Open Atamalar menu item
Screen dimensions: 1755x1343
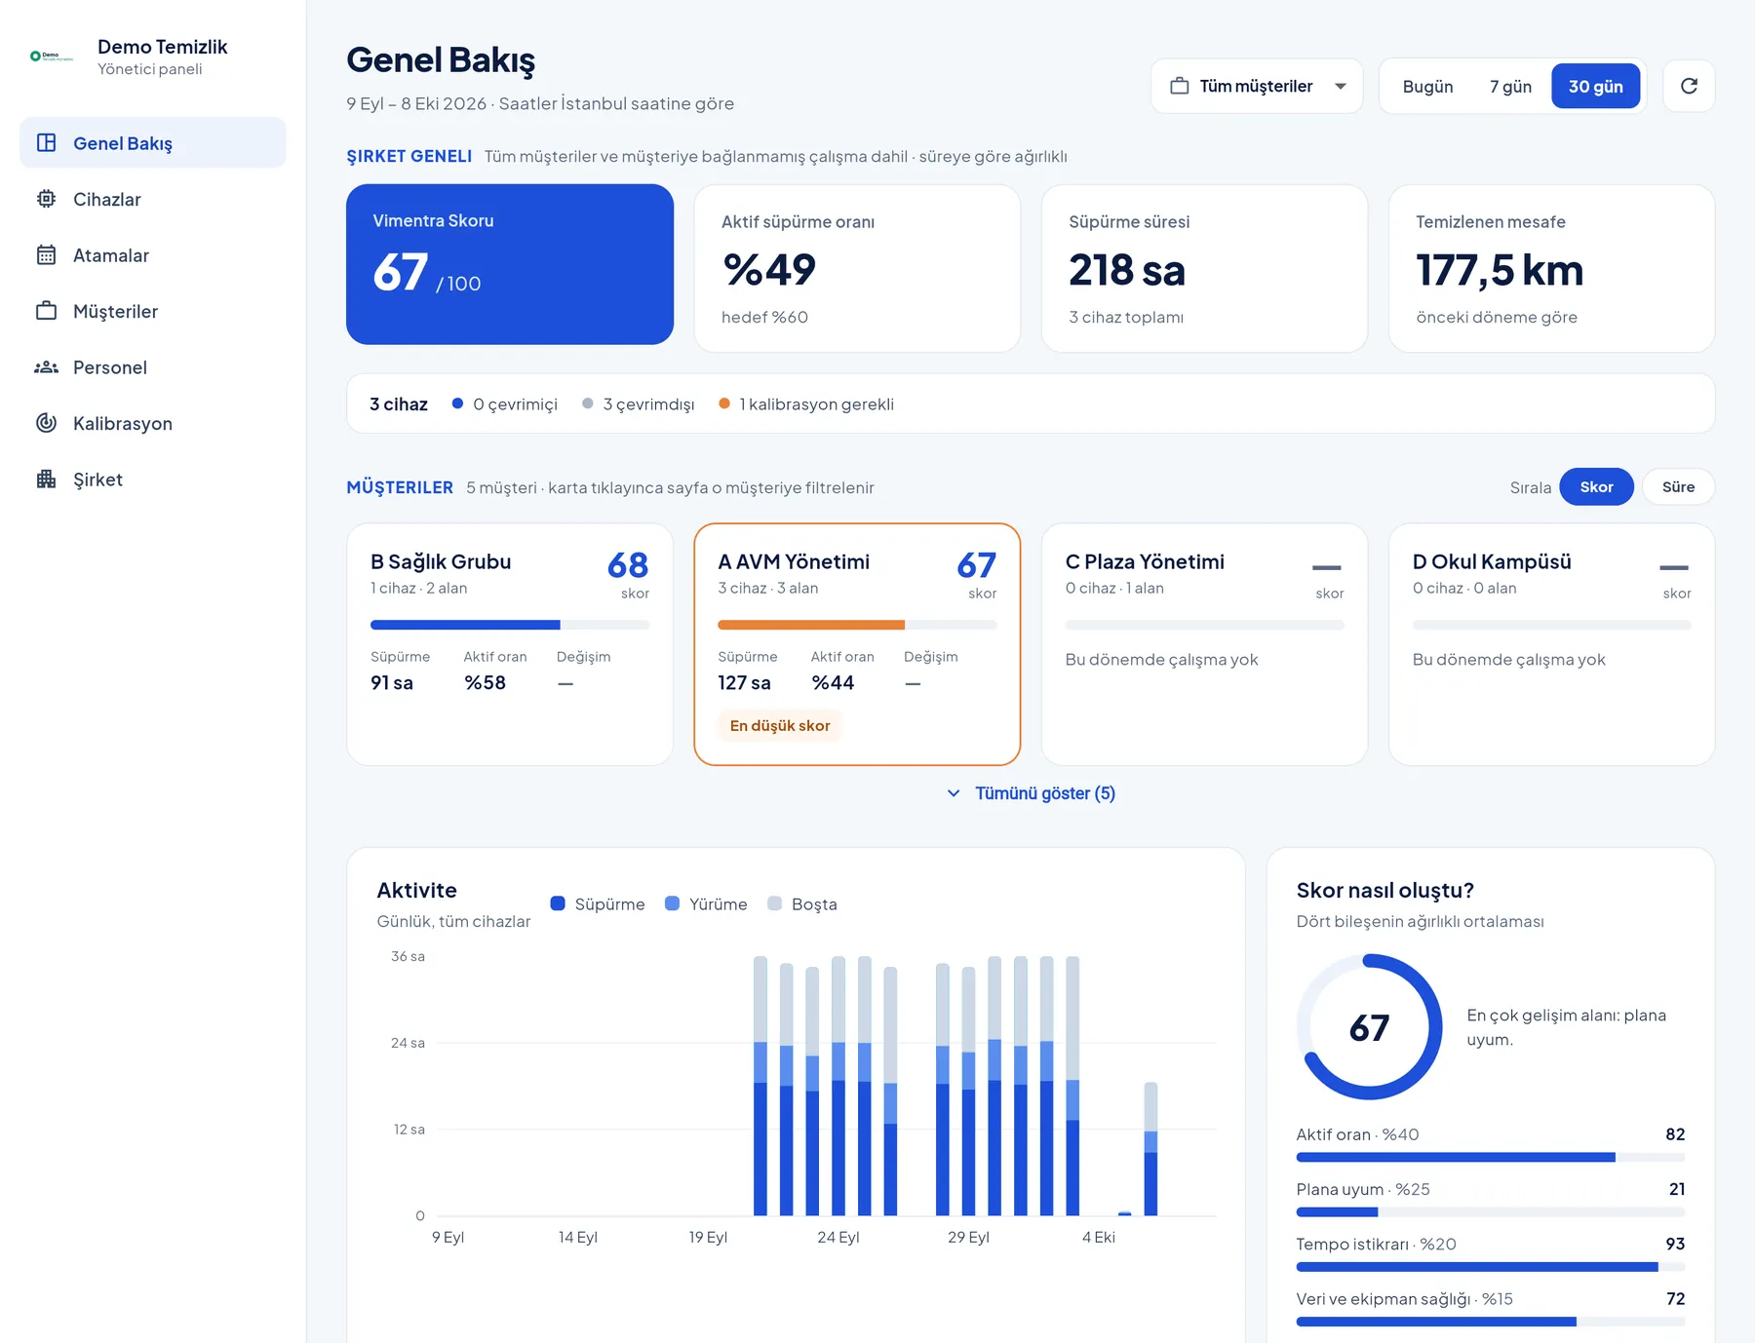pos(153,255)
